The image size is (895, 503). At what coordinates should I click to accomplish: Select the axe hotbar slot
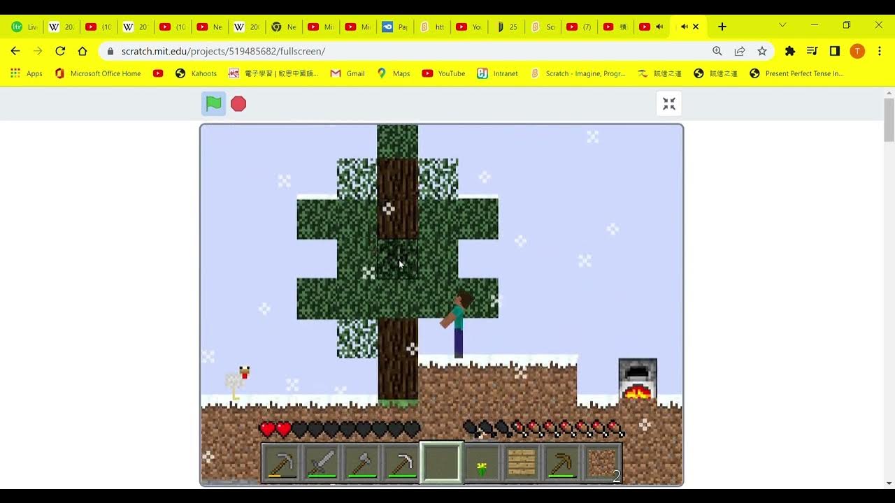click(362, 463)
